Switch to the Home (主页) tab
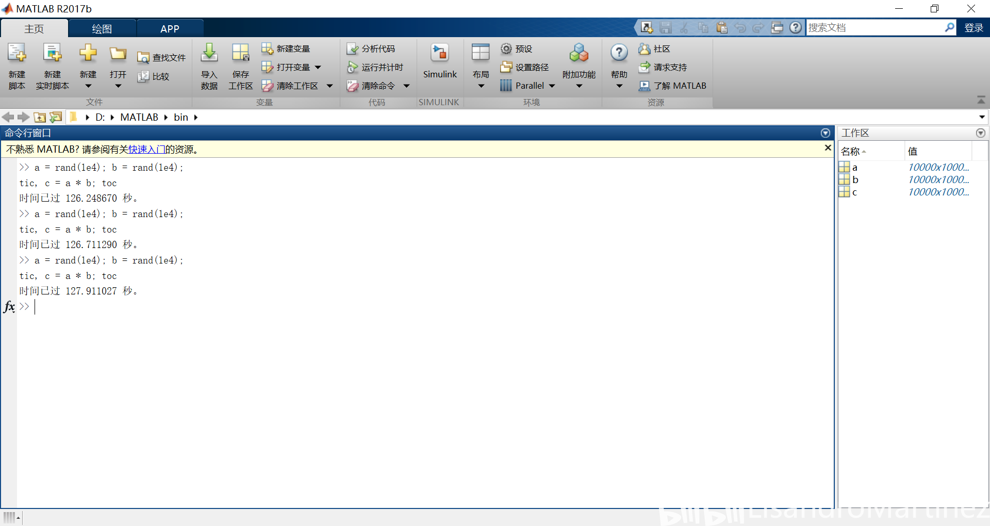 [x=34, y=29]
